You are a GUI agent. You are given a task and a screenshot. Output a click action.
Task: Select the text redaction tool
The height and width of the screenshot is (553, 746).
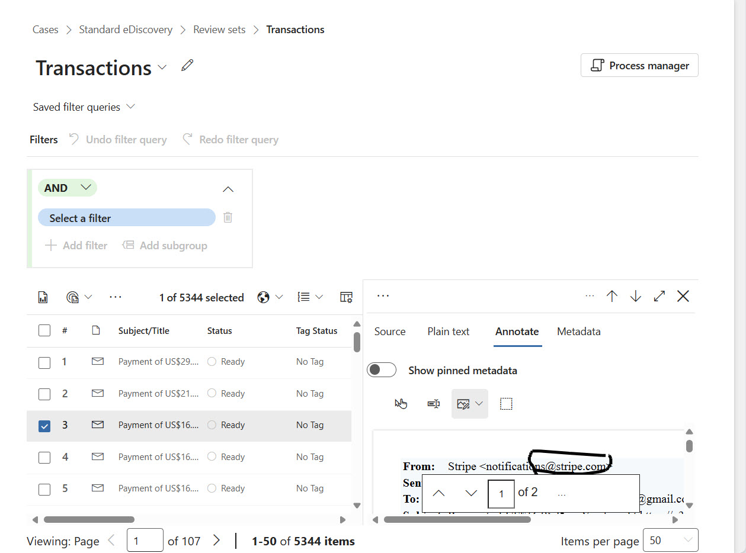pos(433,403)
